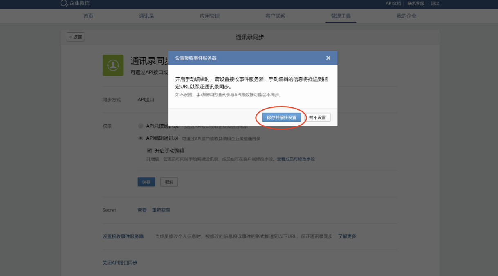Click the 企业微信 logo icon
The height and width of the screenshot is (276, 498).
click(x=64, y=3)
